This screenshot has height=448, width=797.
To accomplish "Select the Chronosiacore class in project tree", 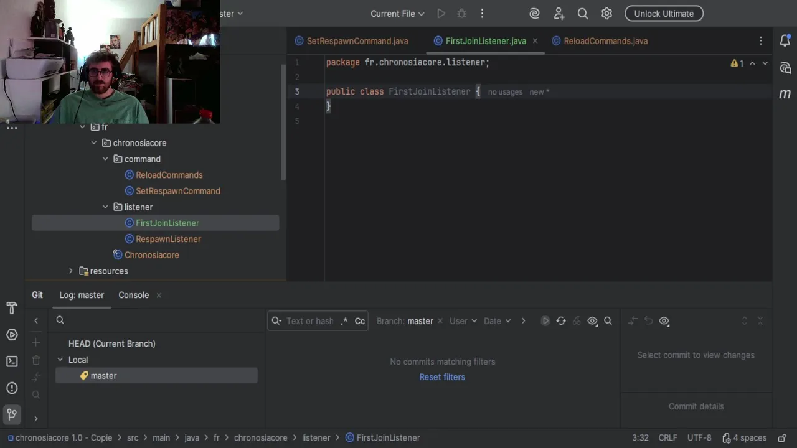I will coord(151,255).
